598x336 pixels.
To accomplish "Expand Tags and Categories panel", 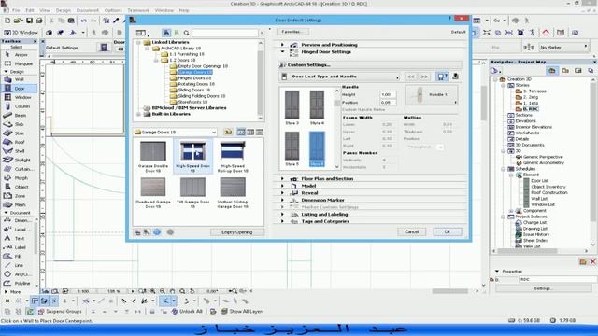I will [x=282, y=221].
